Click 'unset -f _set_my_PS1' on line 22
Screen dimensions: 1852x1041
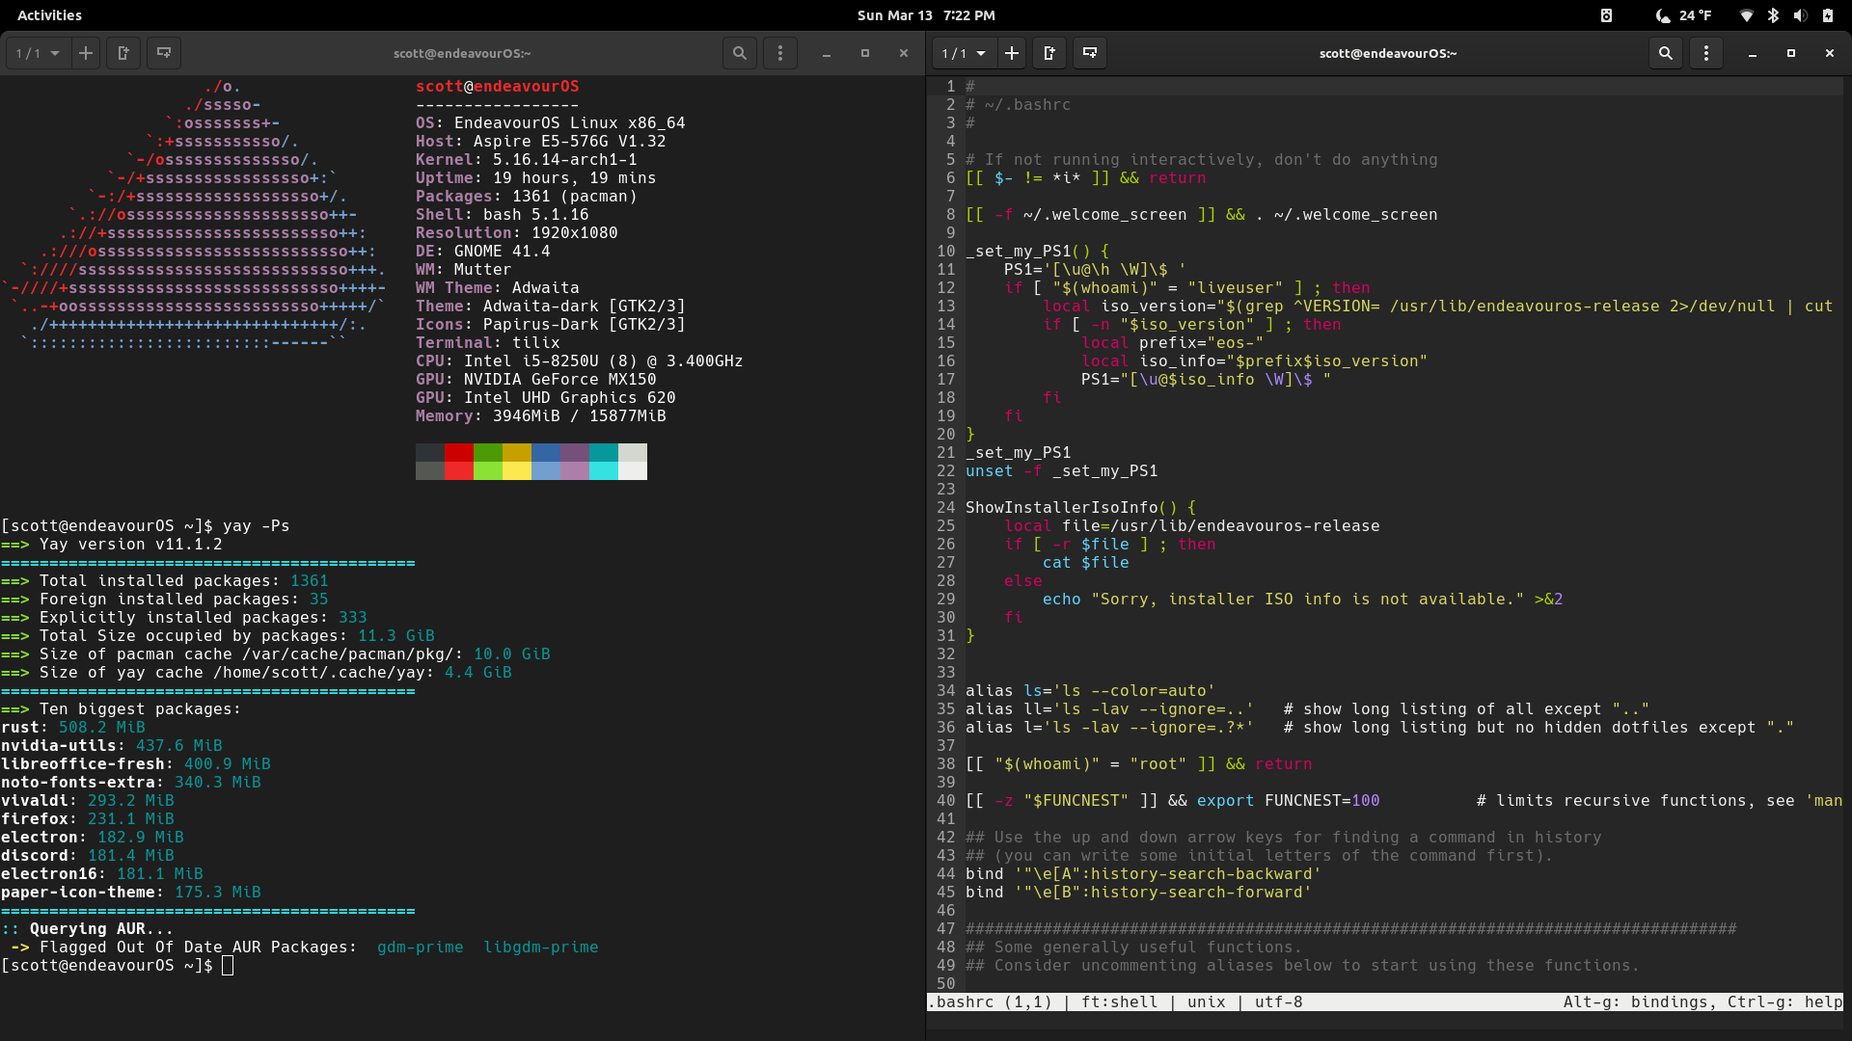(1062, 471)
